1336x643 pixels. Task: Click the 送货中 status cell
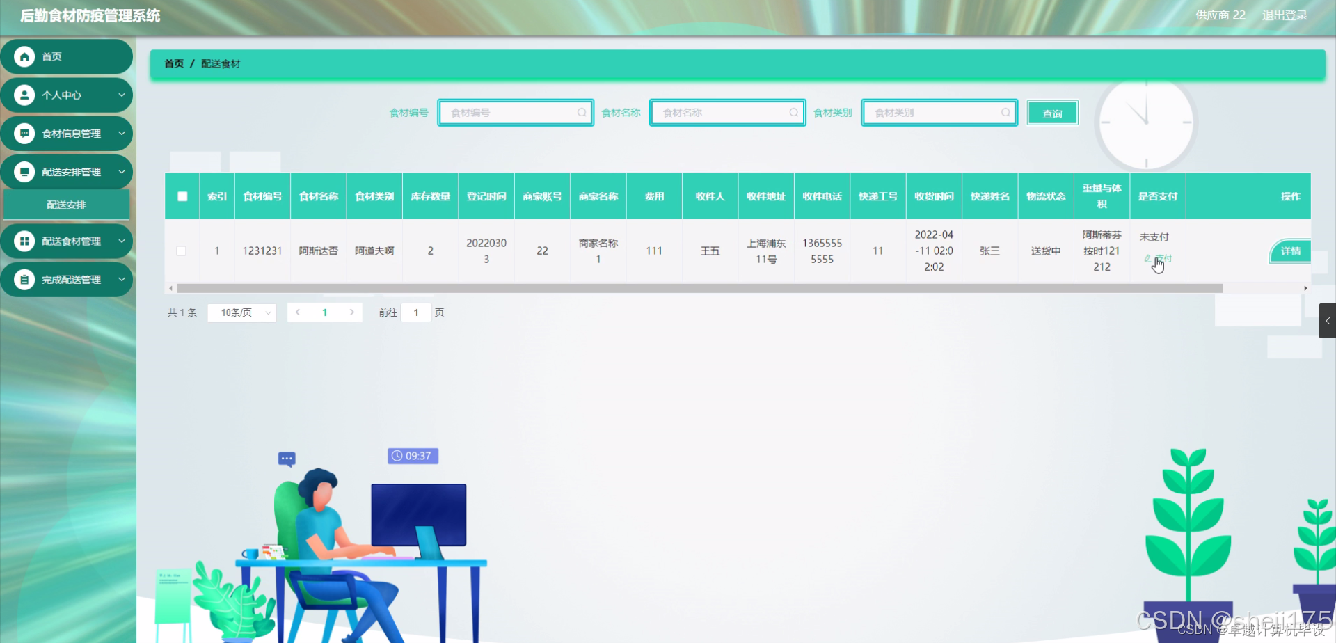click(1046, 251)
